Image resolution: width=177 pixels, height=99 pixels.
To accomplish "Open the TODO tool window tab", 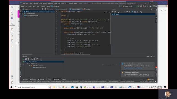I will tap(25, 79).
